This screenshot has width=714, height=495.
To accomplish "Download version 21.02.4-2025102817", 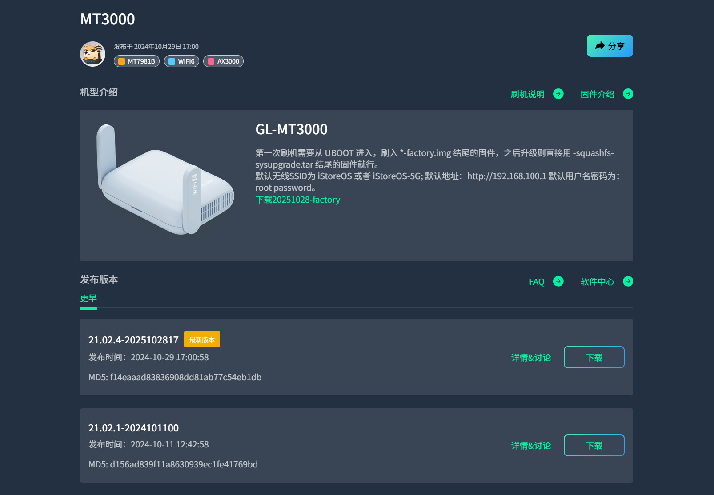I will point(594,357).
